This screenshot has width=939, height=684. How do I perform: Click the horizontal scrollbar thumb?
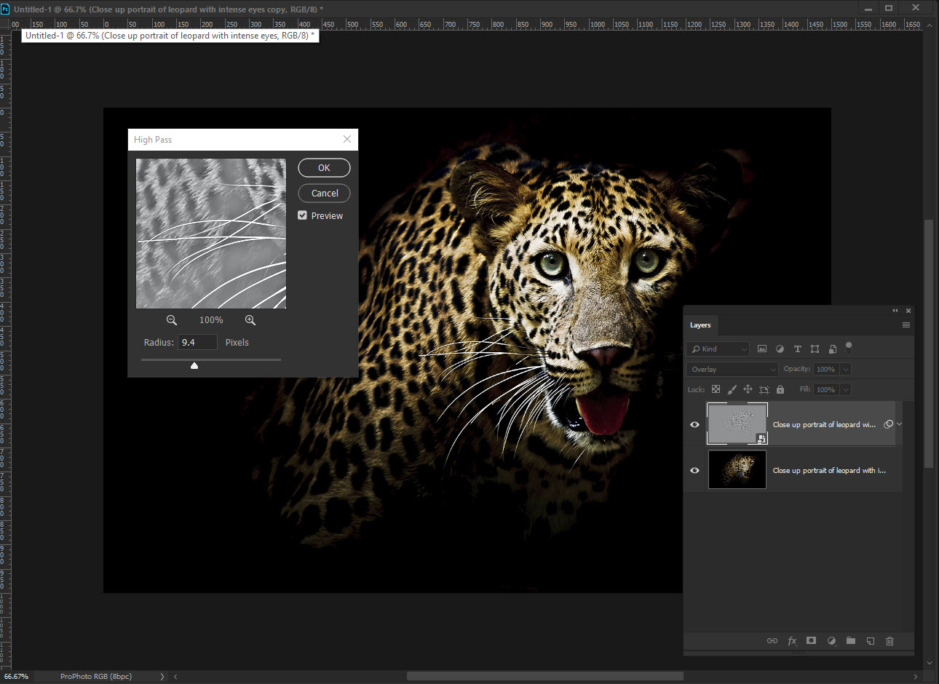544,677
